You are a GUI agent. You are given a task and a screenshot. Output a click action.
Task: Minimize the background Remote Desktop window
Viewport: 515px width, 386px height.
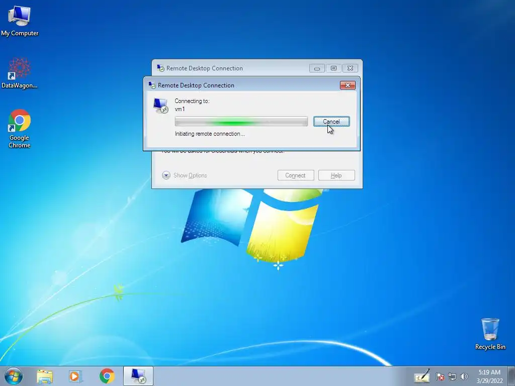pos(317,68)
